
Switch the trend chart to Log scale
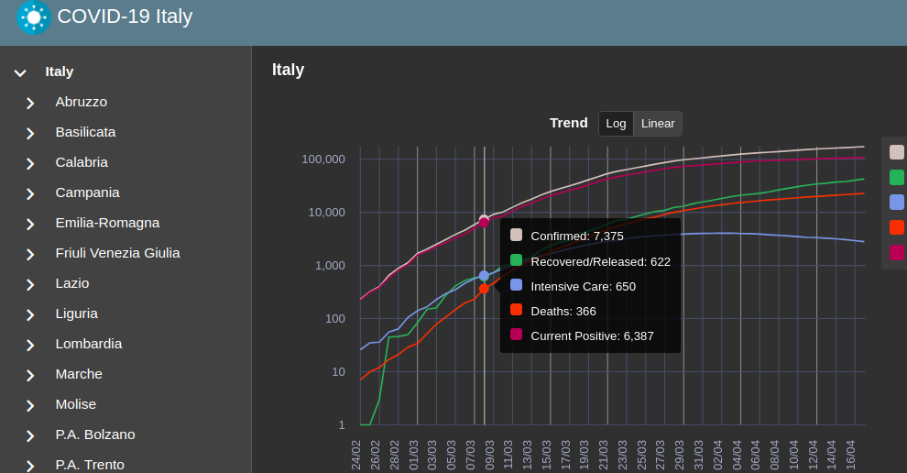[x=616, y=124]
